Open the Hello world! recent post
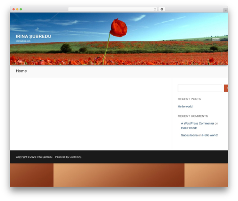Screen dimensions: 238x201 (186, 106)
